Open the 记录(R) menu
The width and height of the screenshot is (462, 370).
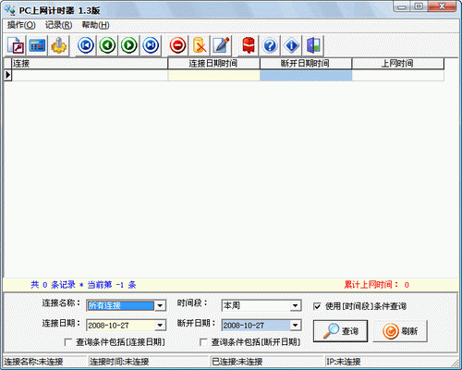coord(58,25)
